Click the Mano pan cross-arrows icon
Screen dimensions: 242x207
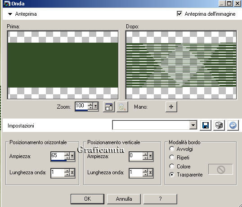[171, 106]
